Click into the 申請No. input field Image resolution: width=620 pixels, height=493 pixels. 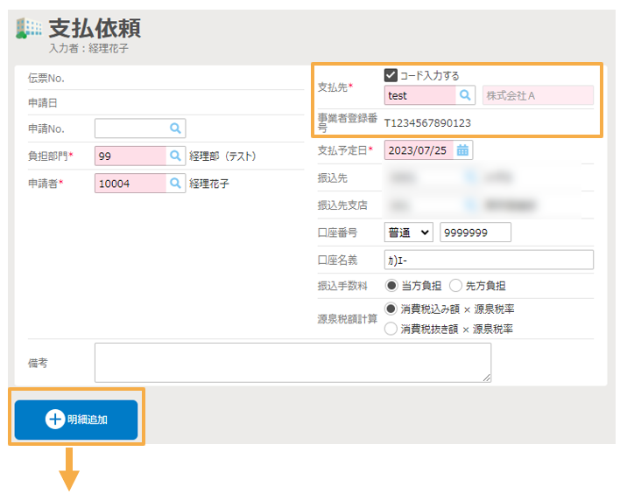[131, 128]
